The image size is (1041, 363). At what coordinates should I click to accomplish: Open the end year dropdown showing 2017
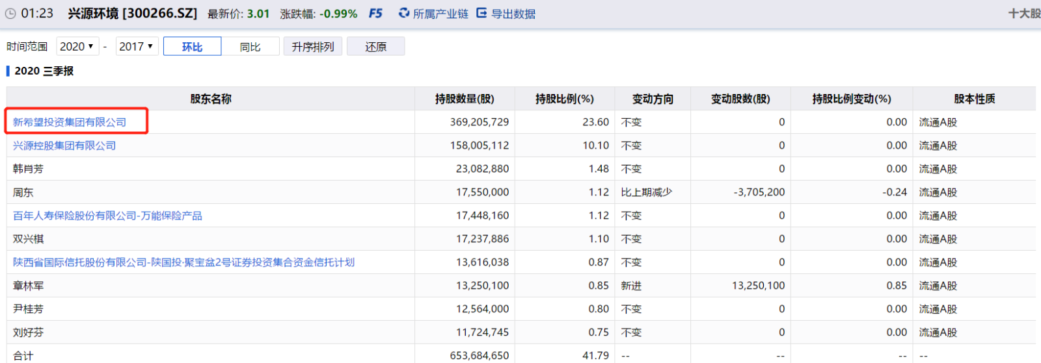pyautogui.click(x=137, y=46)
